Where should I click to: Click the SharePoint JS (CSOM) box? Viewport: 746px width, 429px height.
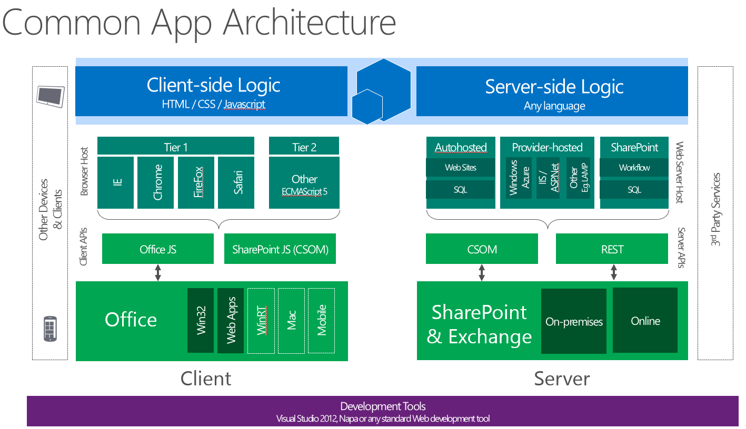[x=280, y=249]
